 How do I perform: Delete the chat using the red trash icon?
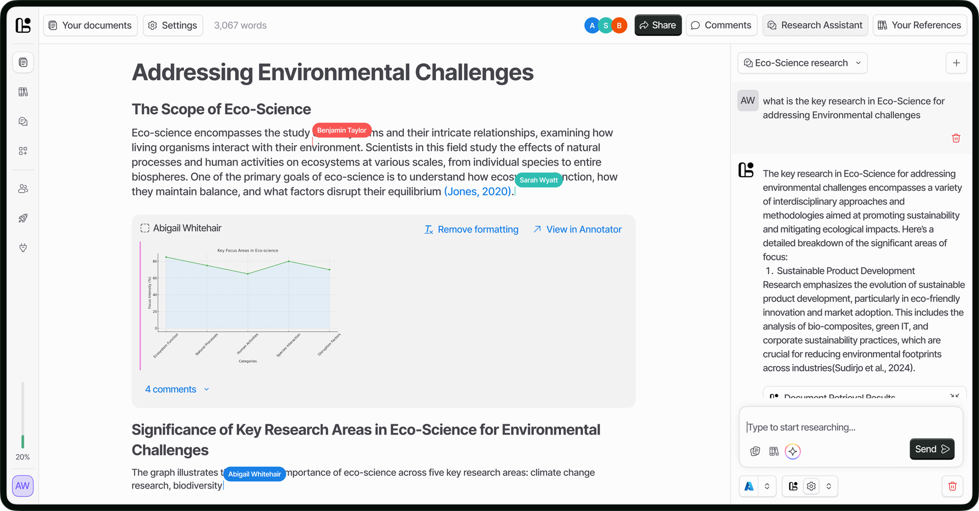[x=952, y=486]
